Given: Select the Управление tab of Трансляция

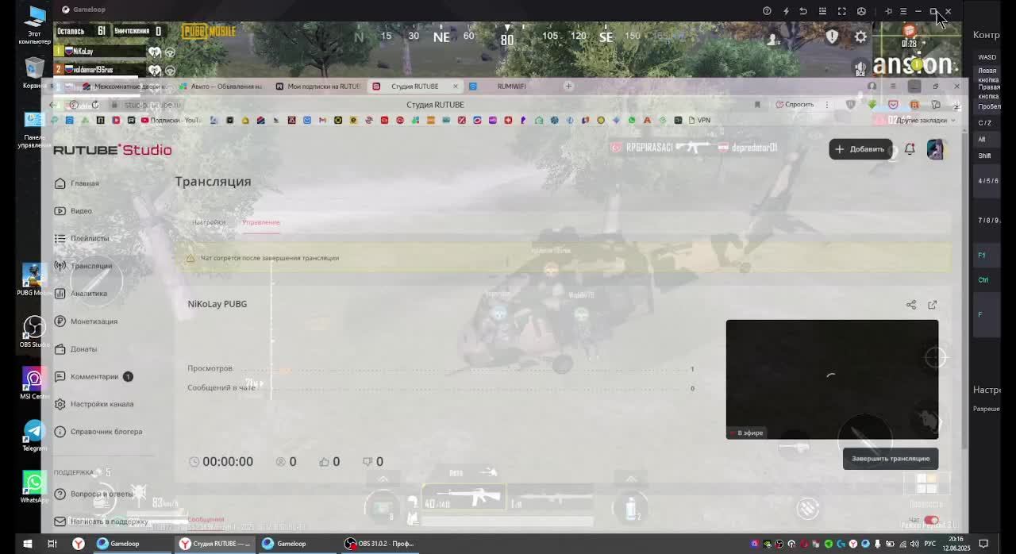Looking at the screenshot, I should (261, 222).
